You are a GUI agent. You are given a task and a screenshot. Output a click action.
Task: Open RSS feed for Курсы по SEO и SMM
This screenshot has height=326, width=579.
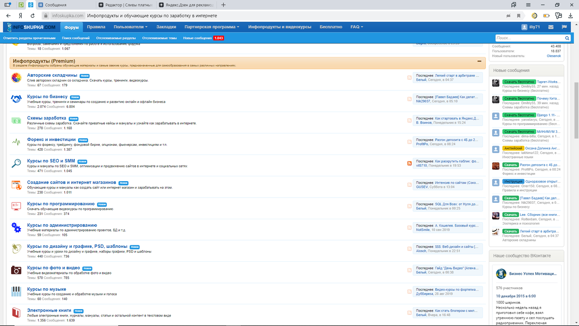410,163
